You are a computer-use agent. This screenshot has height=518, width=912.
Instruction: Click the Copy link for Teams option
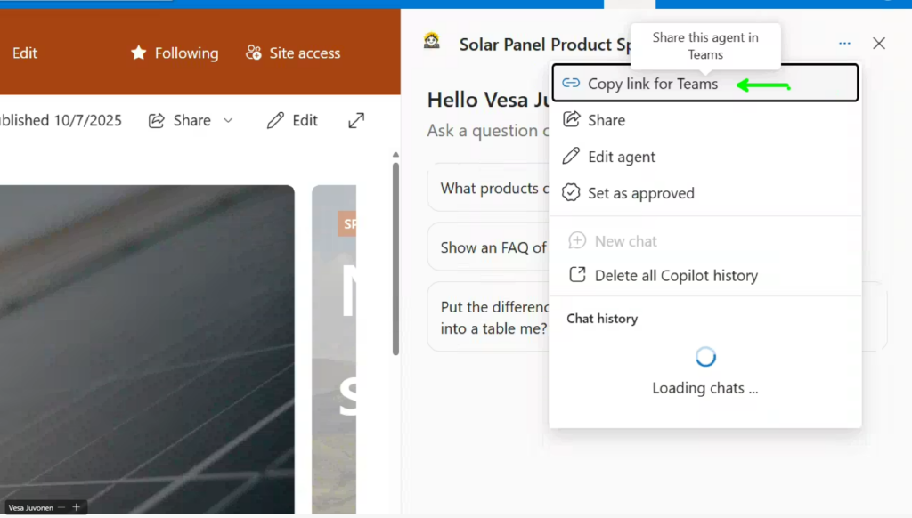[653, 85]
